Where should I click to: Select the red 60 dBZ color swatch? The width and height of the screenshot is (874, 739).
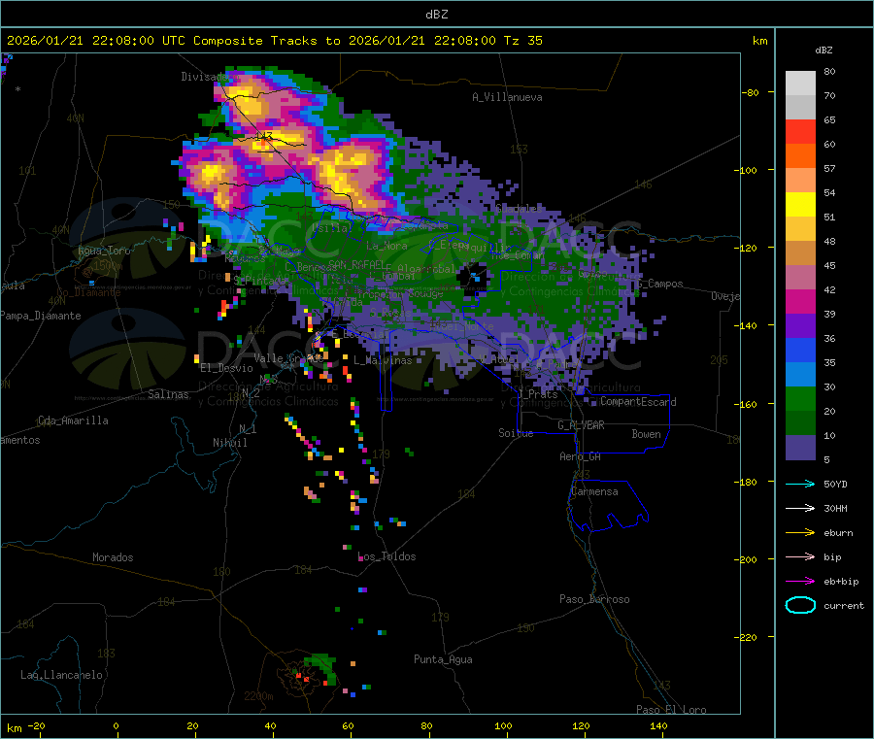800,131
